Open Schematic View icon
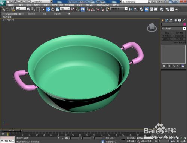 (156, 9)
